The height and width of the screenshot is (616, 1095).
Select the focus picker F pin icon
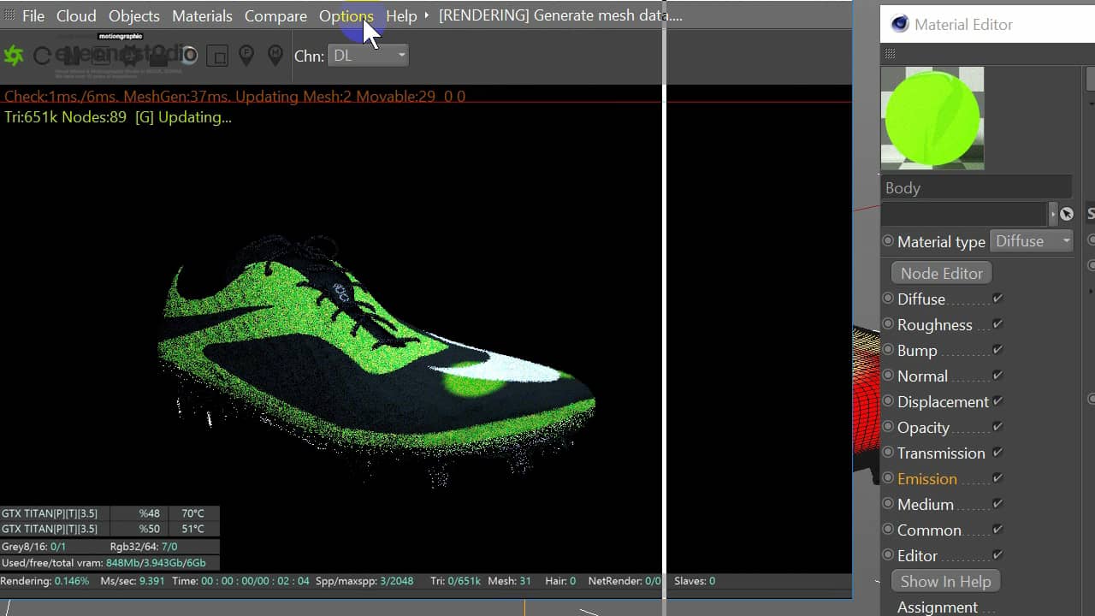[246, 56]
